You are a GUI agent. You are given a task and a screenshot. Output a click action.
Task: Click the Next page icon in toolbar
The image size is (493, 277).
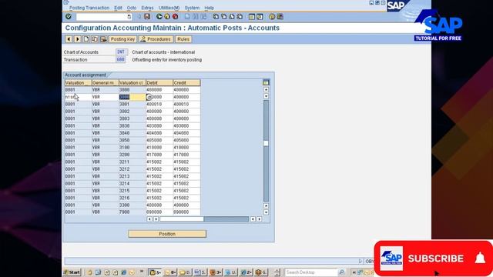pos(231,17)
